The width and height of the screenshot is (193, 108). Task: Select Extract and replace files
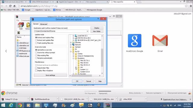[36, 37]
